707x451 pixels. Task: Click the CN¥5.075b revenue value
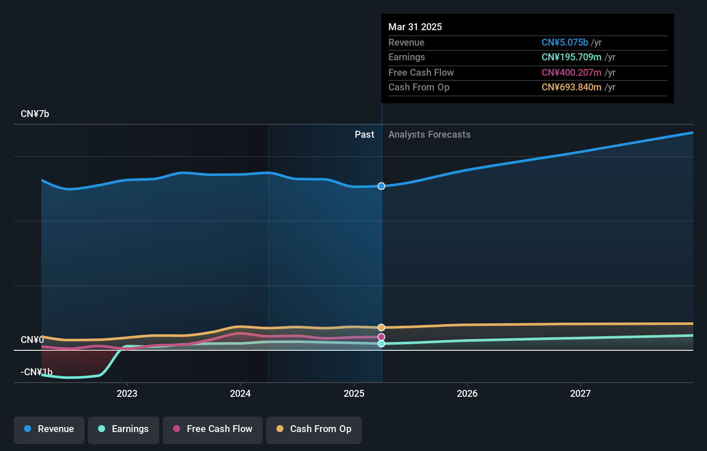pyautogui.click(x=565, y=43)
